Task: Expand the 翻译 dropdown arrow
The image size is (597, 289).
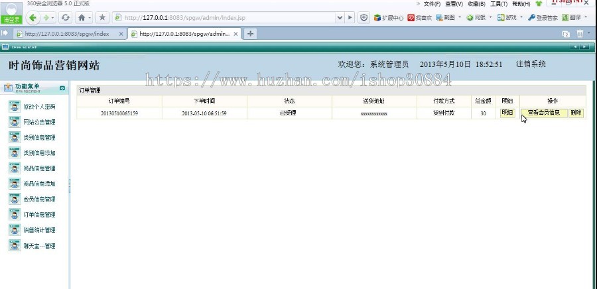Action: point(586,17)
